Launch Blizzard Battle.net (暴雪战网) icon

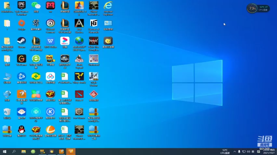pos(21,78)
